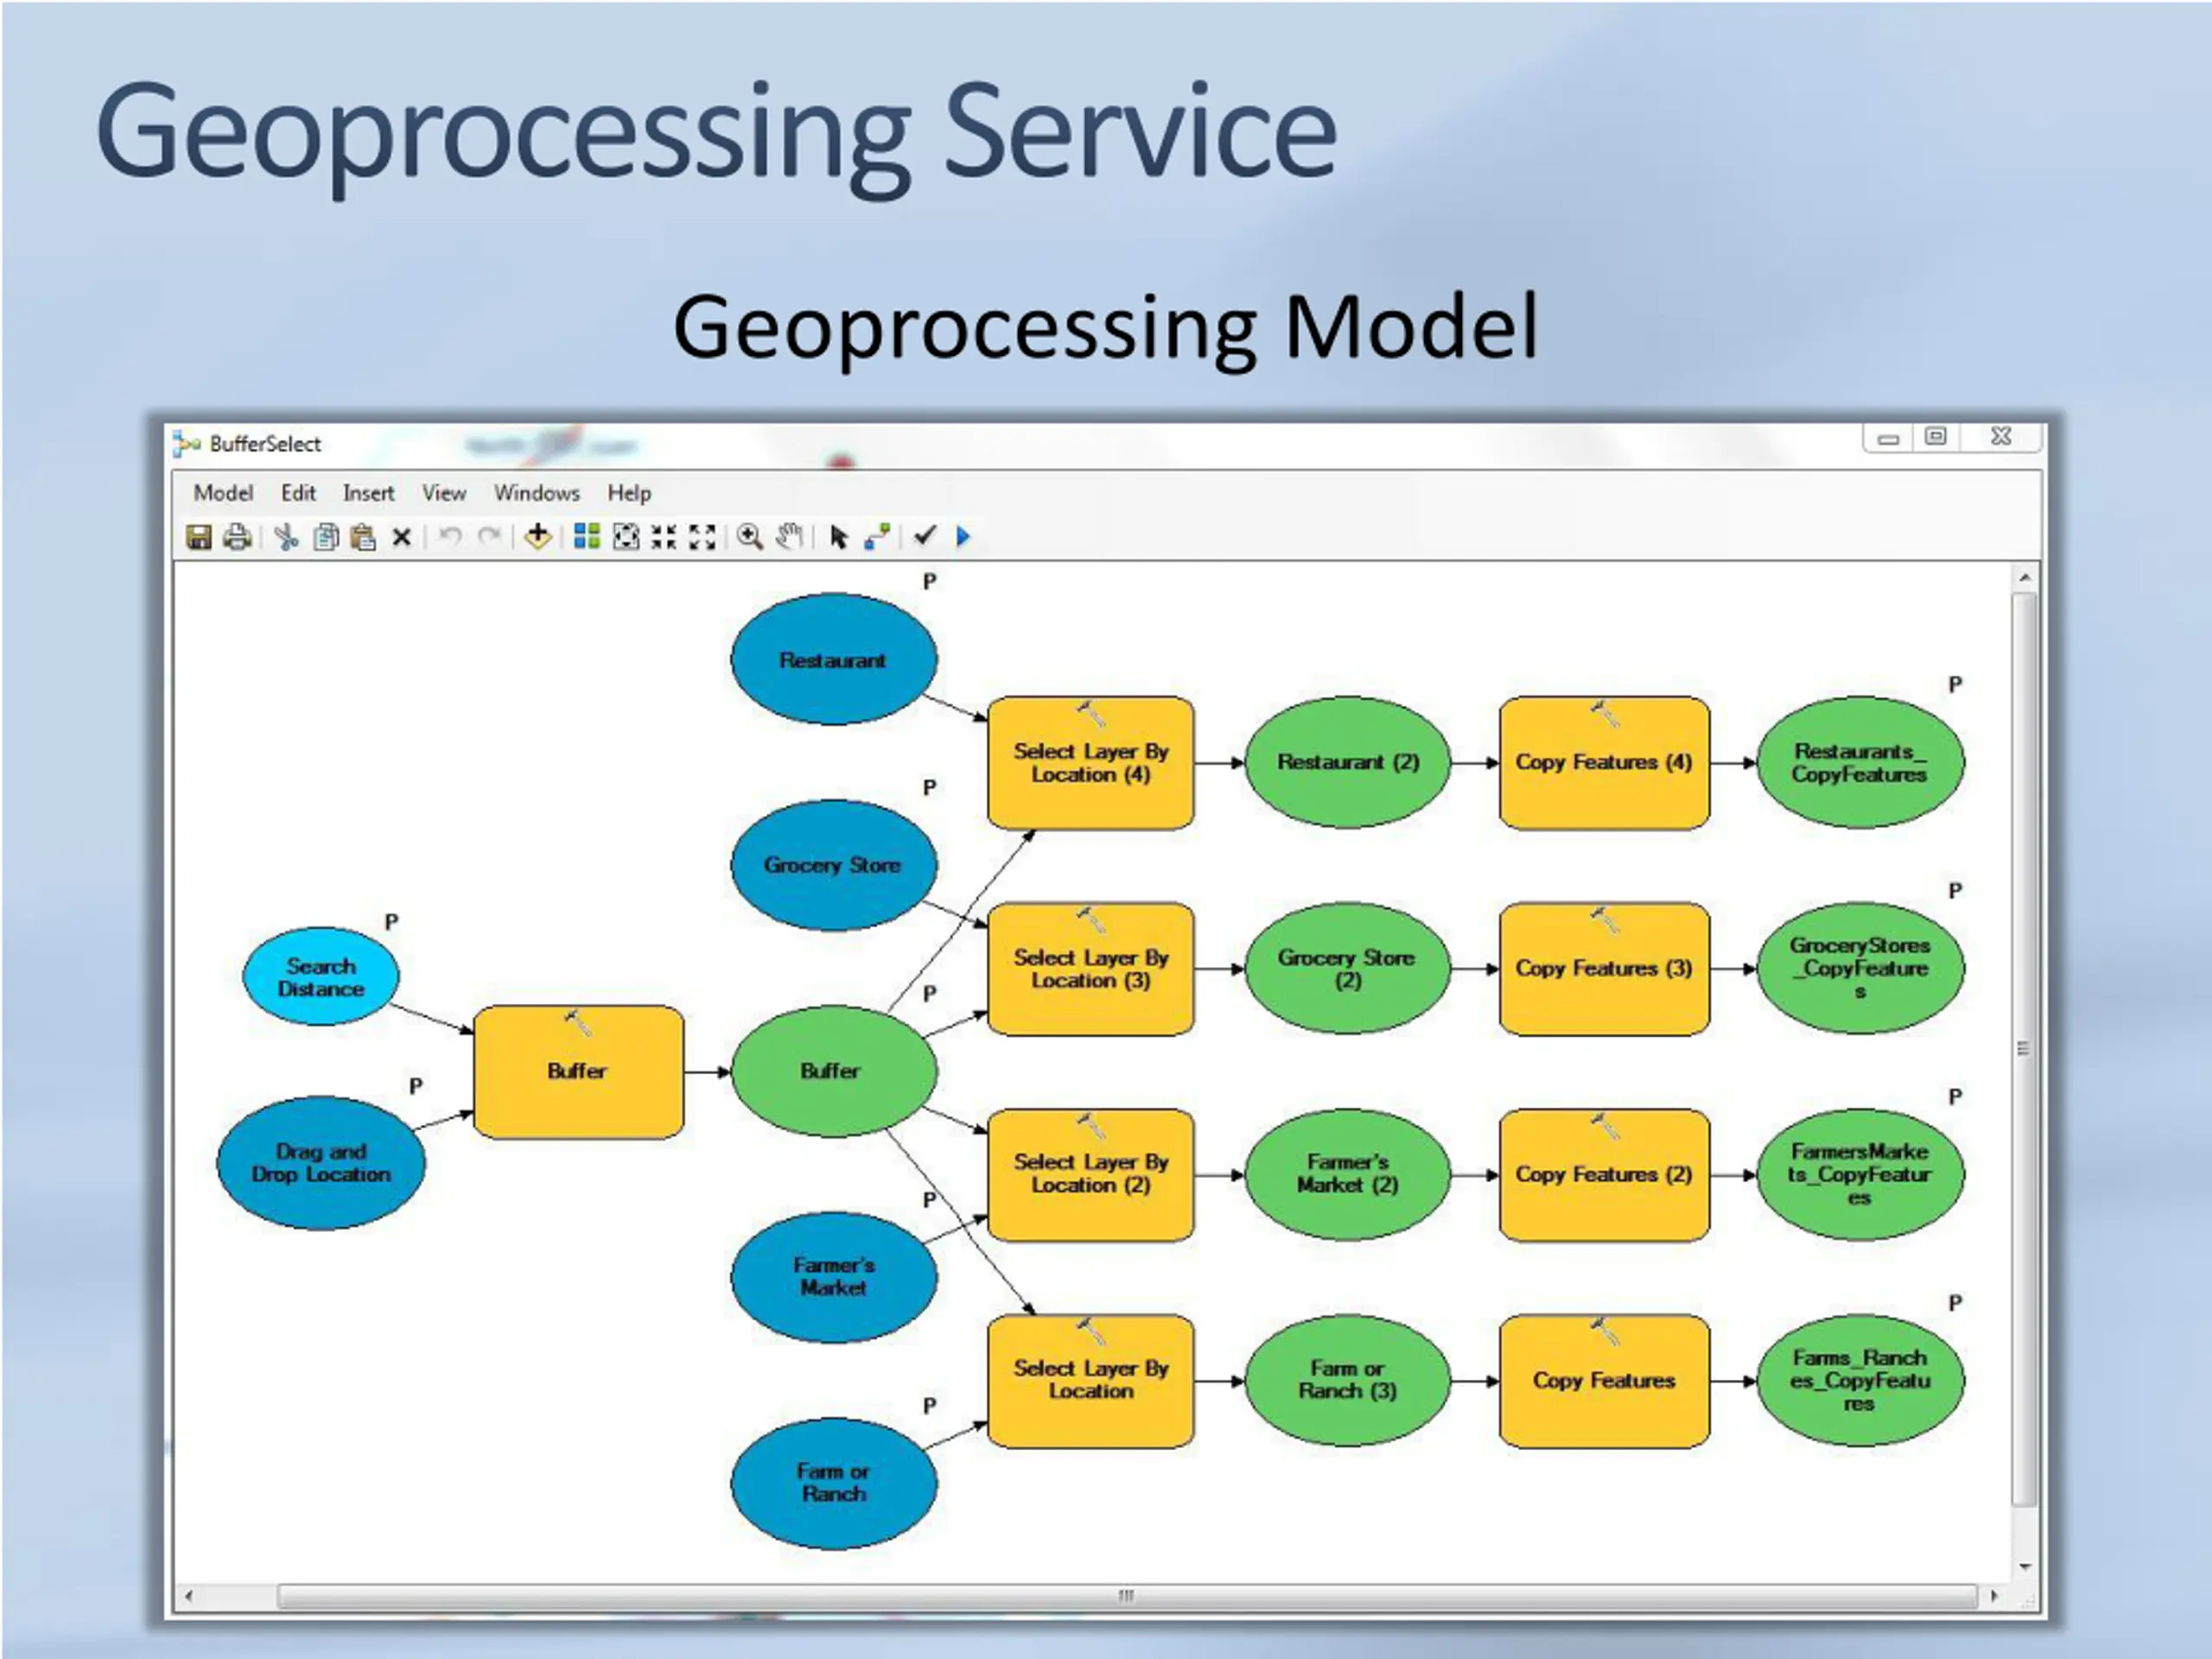2212x1659 pixels.
Task: Run the model with blue play icon
Action: pyautogui.click(x=963, y=537)
